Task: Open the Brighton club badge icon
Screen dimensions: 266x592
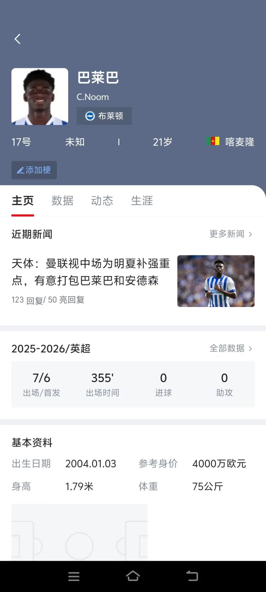Action: tap(90, 116)
